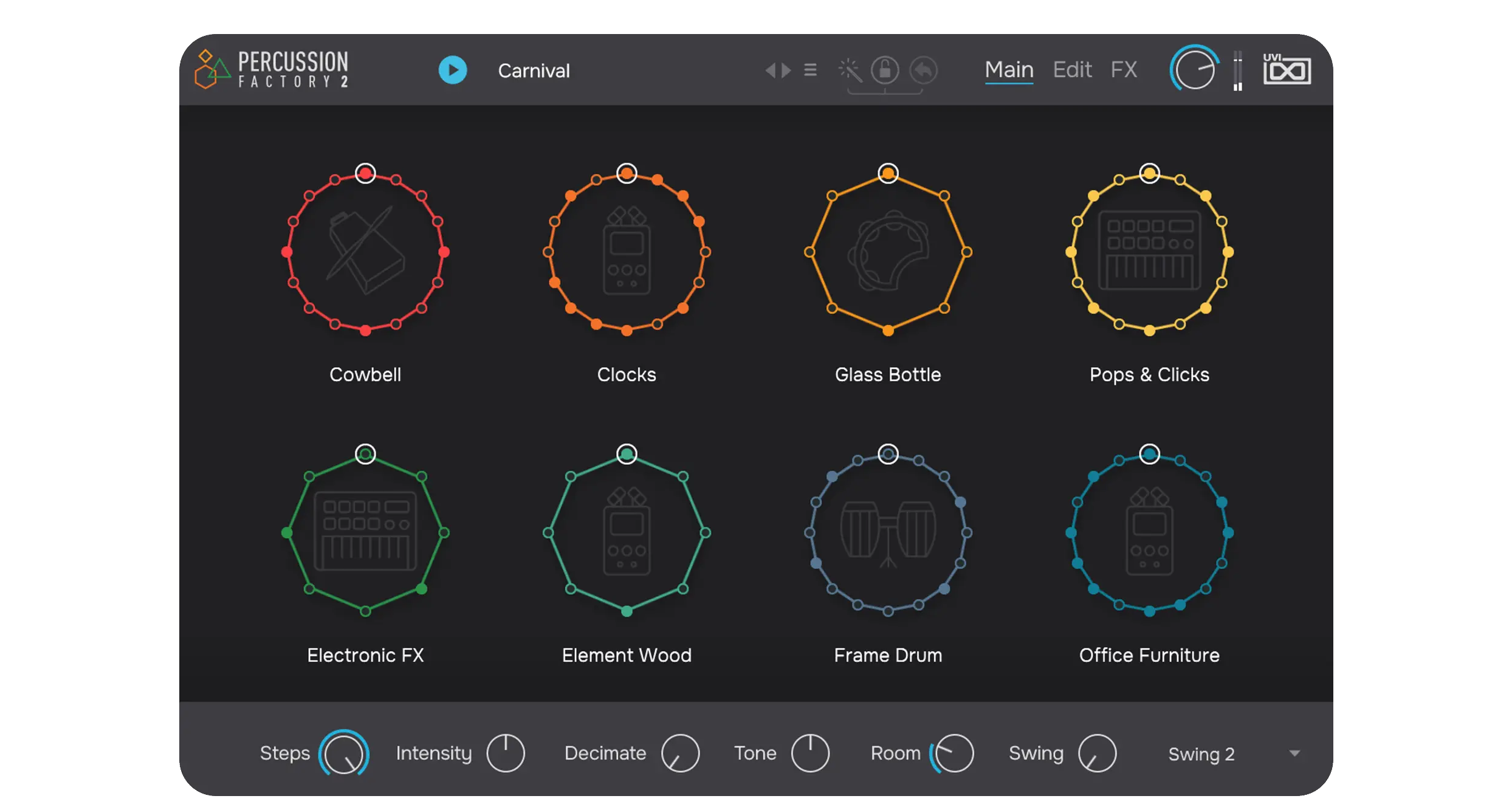Click the undo randomize arrow icon
1512x807 pixels.
(x=924, y=70)
